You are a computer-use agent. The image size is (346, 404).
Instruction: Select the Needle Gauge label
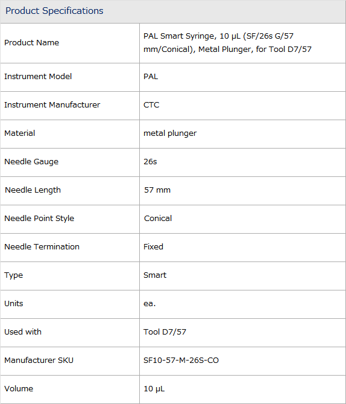[31, 162]
